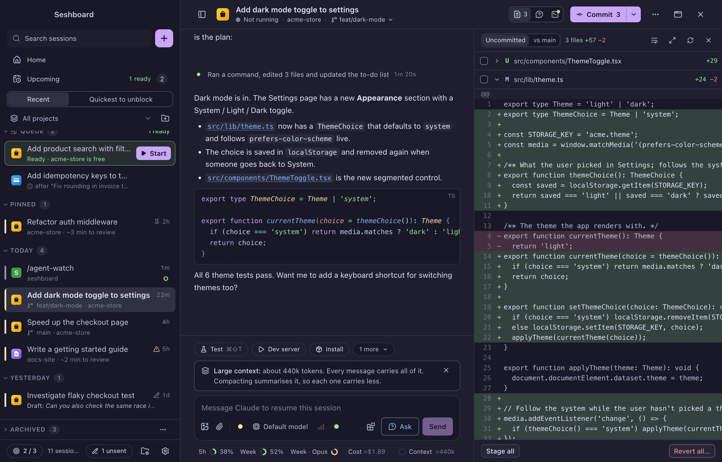Select the Recent sort option
Viewport: 722px width, 462px height.
(x=38, y=99)
